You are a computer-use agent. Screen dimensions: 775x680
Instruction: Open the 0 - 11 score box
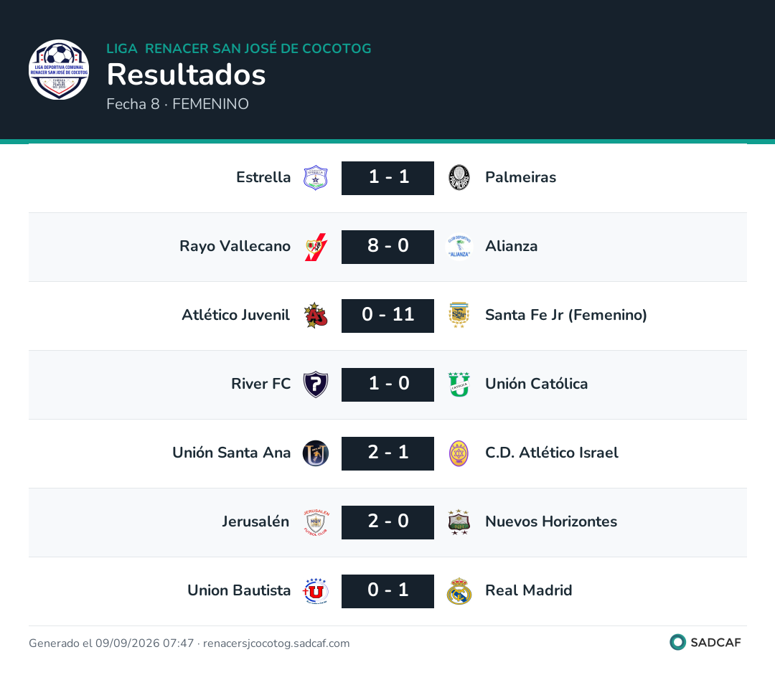coord(388,316)
